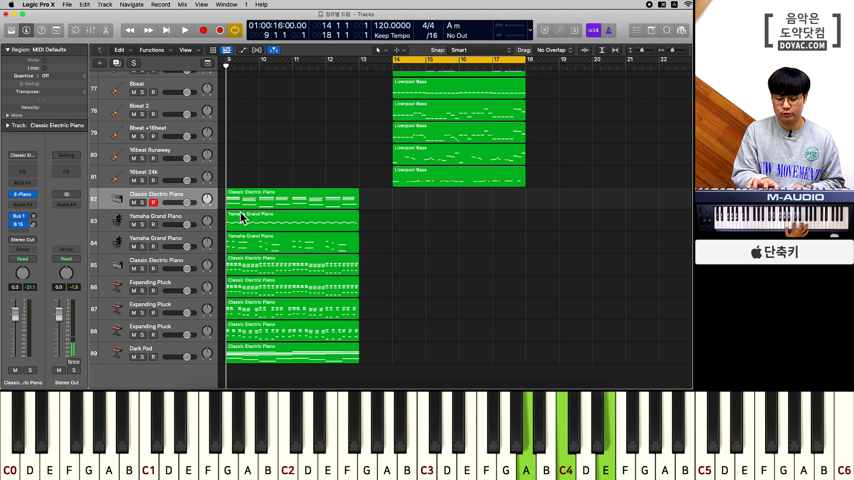854x480 pixels.
Task: Click the yellow cycle range in ruler
Action: pyautogui.click(x=459, y=60)
